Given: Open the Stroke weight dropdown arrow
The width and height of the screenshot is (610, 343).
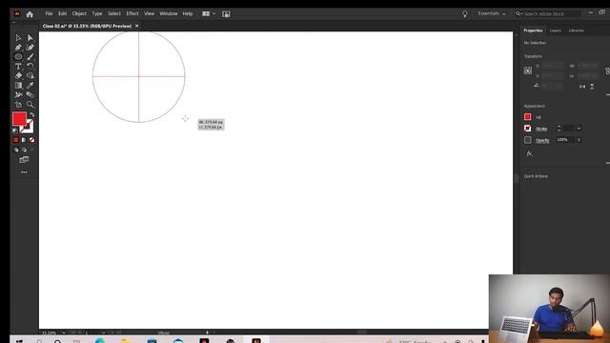Looking at the screenshot, I should 579,129.
